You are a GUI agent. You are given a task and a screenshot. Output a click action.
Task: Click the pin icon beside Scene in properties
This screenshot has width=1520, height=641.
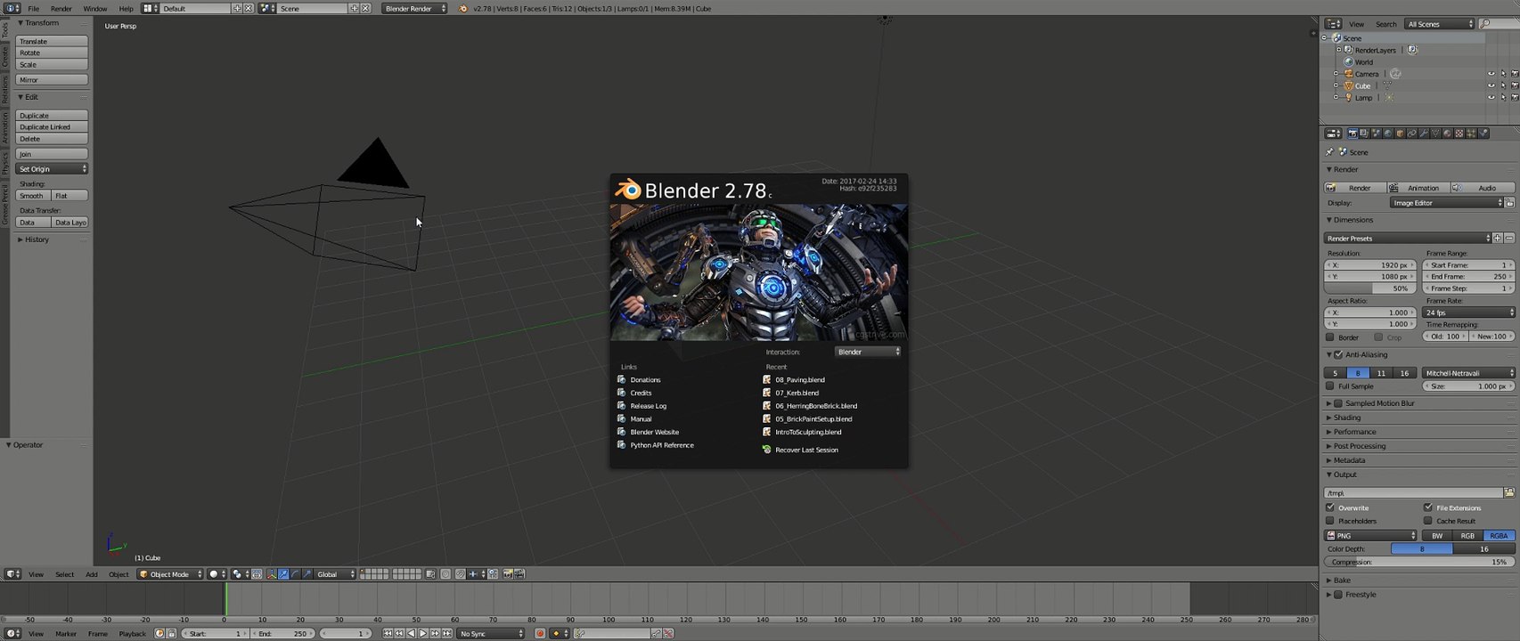click(1329, 152)
